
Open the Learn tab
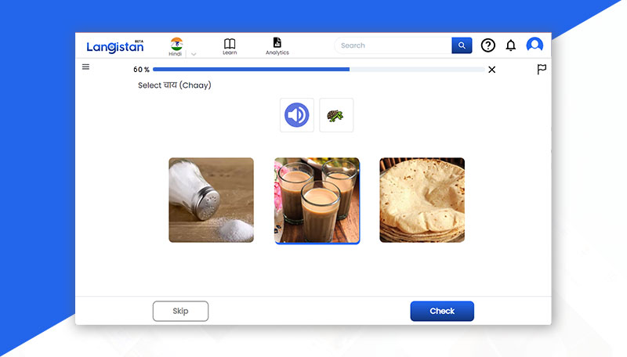click(x=230, y=46)
